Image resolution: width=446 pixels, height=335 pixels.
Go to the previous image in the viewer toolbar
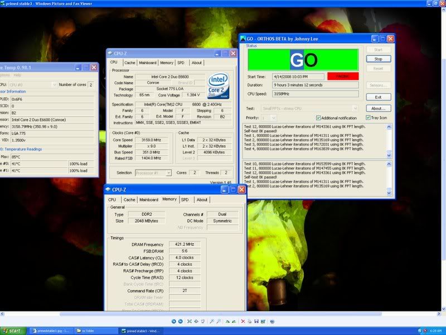(x=173, y=322)
